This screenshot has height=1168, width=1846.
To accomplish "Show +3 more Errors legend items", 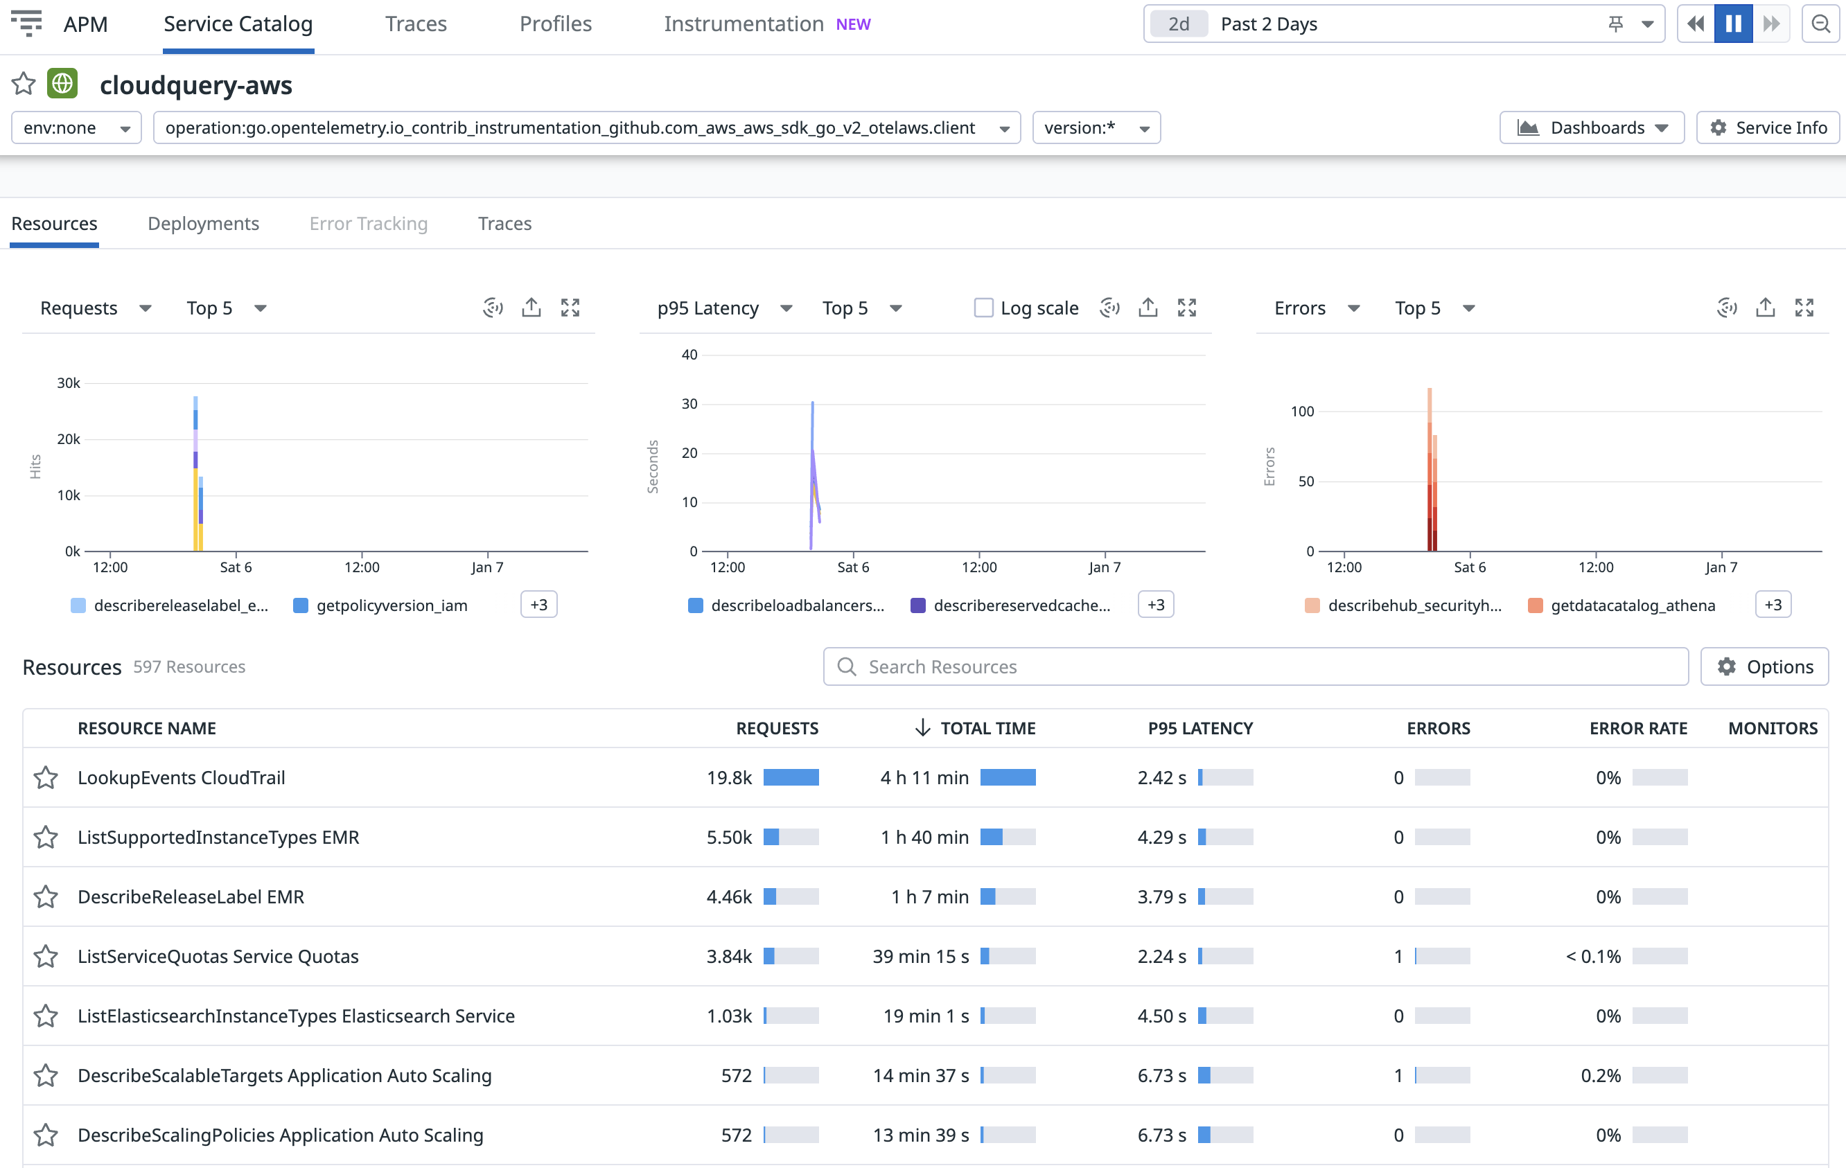I will [1773, 605].
